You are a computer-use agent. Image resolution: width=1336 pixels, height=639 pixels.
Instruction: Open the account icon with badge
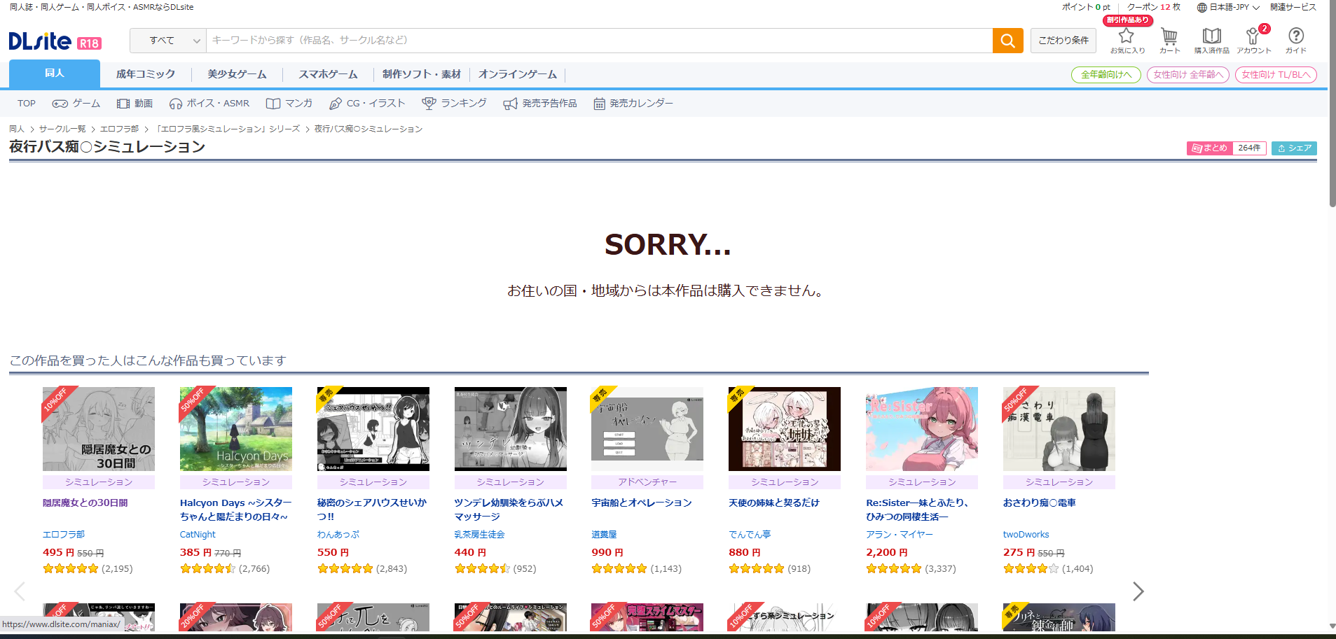click(x=1253, y=39)
